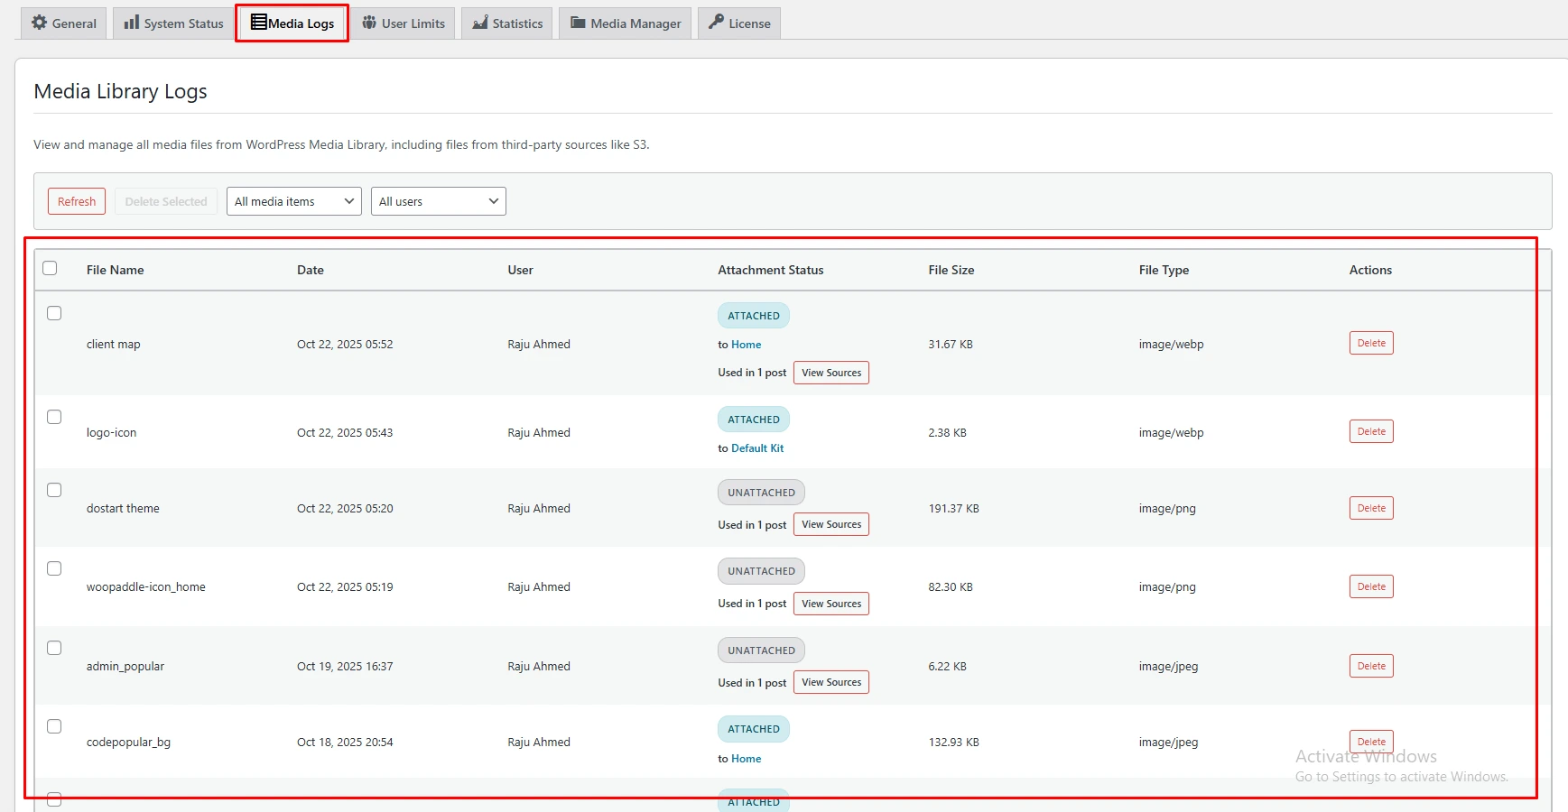Open the All media items dropdown

(293, 201)
